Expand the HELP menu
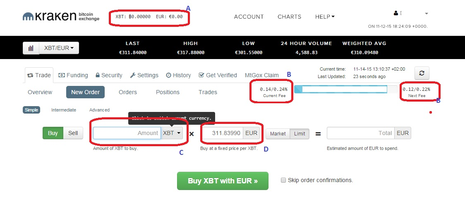 pyautogui.click(x=325, y=17)
